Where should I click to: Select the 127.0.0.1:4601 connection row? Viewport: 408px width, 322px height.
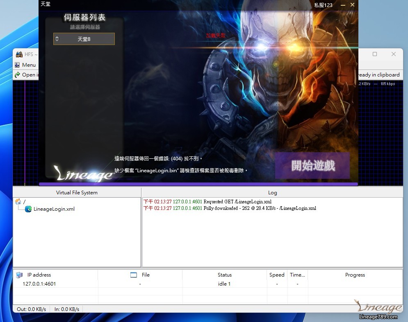point(207,284)
